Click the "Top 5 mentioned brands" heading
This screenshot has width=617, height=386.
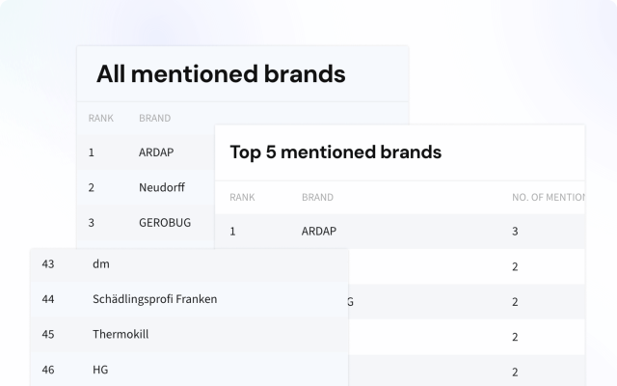pos(335,152)
